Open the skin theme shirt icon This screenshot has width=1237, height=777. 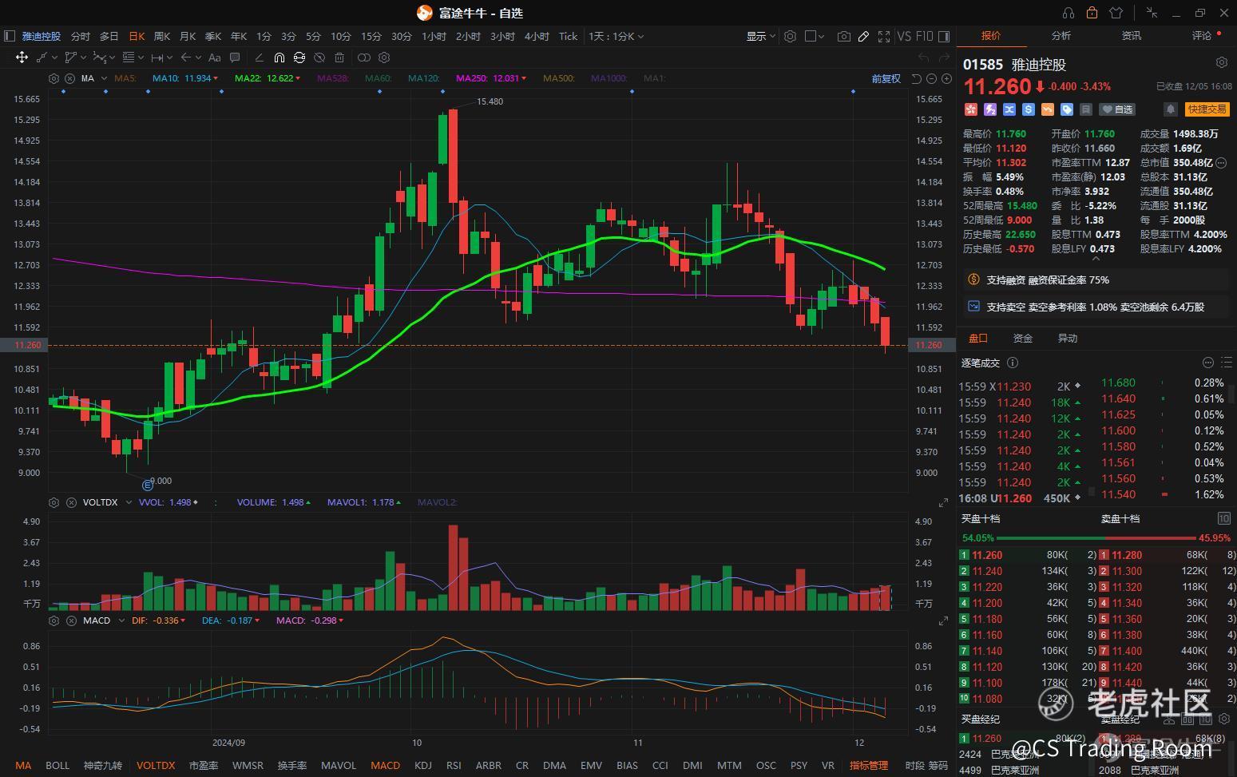pyautogui.click(x=1116, y=13)
